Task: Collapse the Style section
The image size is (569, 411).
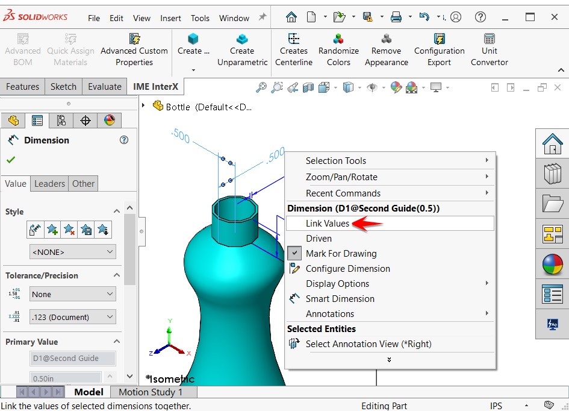Action: tap(116, 212)
